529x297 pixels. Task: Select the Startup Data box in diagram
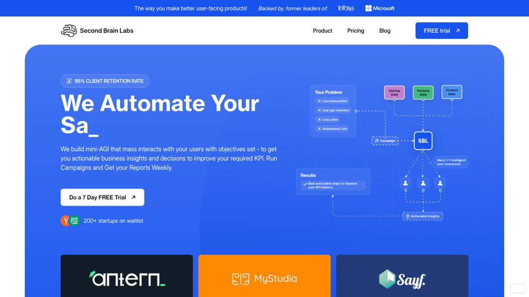[394, 92]
